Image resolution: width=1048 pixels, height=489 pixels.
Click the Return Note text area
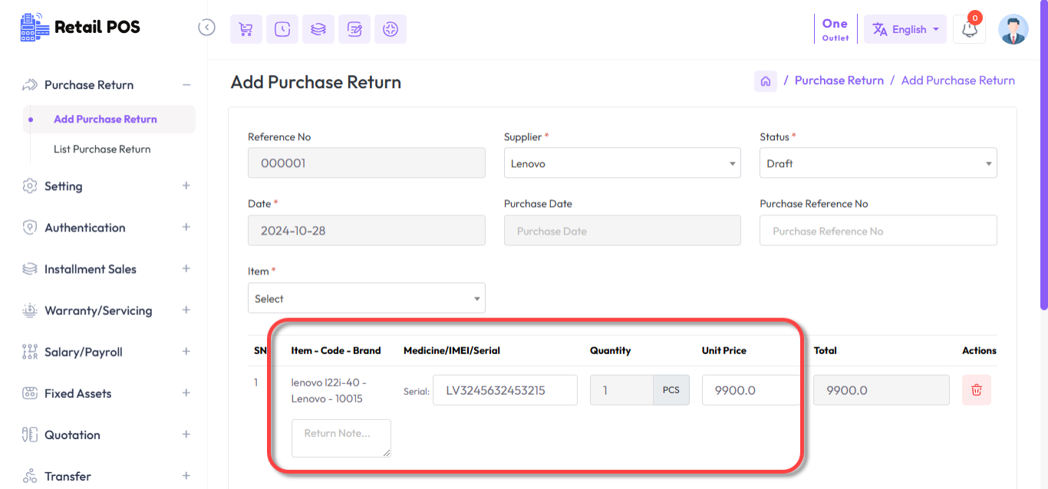coord(341,438)
